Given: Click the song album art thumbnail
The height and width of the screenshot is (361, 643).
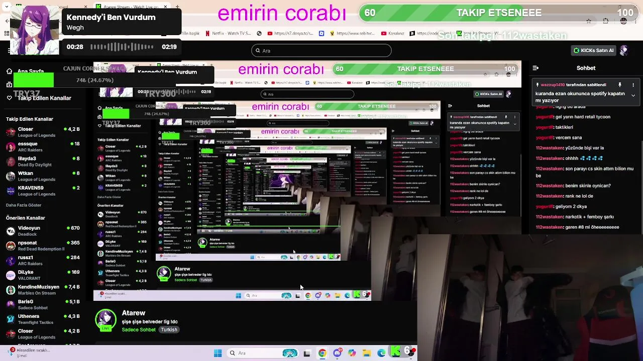Looking at the screenshot, I should (x=34, y=30).
